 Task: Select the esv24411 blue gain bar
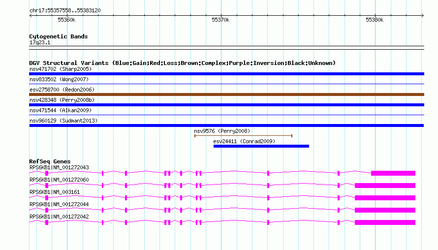pos(261,146)
